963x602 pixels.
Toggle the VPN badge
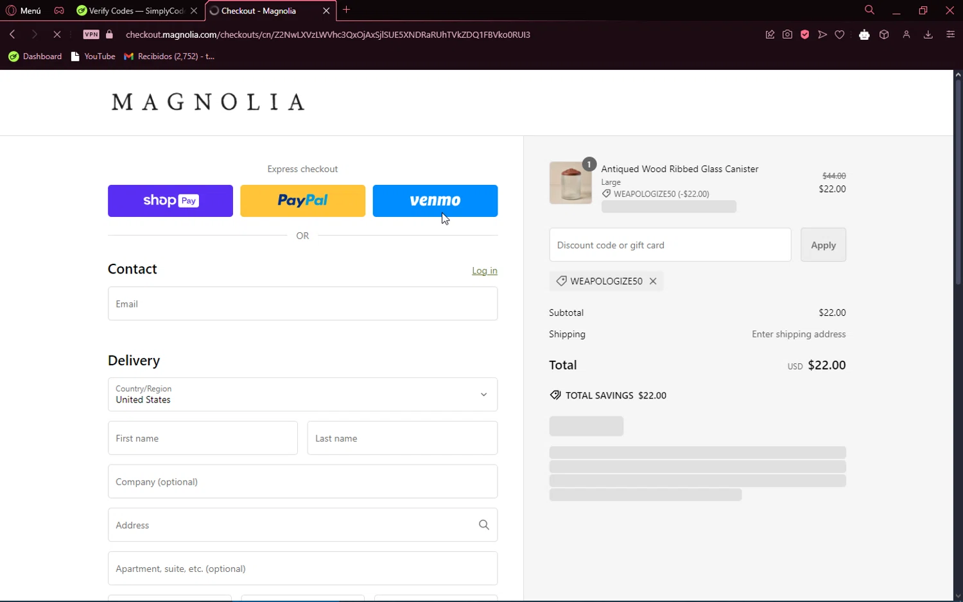(91, 34)
